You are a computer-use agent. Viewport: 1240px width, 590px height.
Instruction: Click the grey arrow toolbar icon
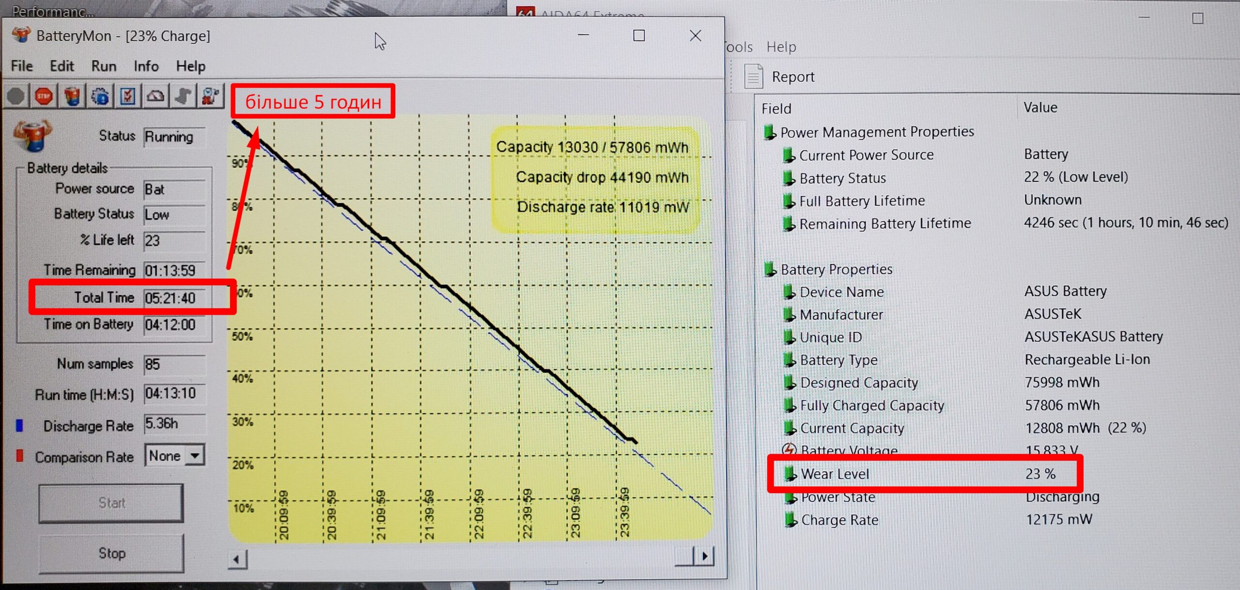click(183, 96)
